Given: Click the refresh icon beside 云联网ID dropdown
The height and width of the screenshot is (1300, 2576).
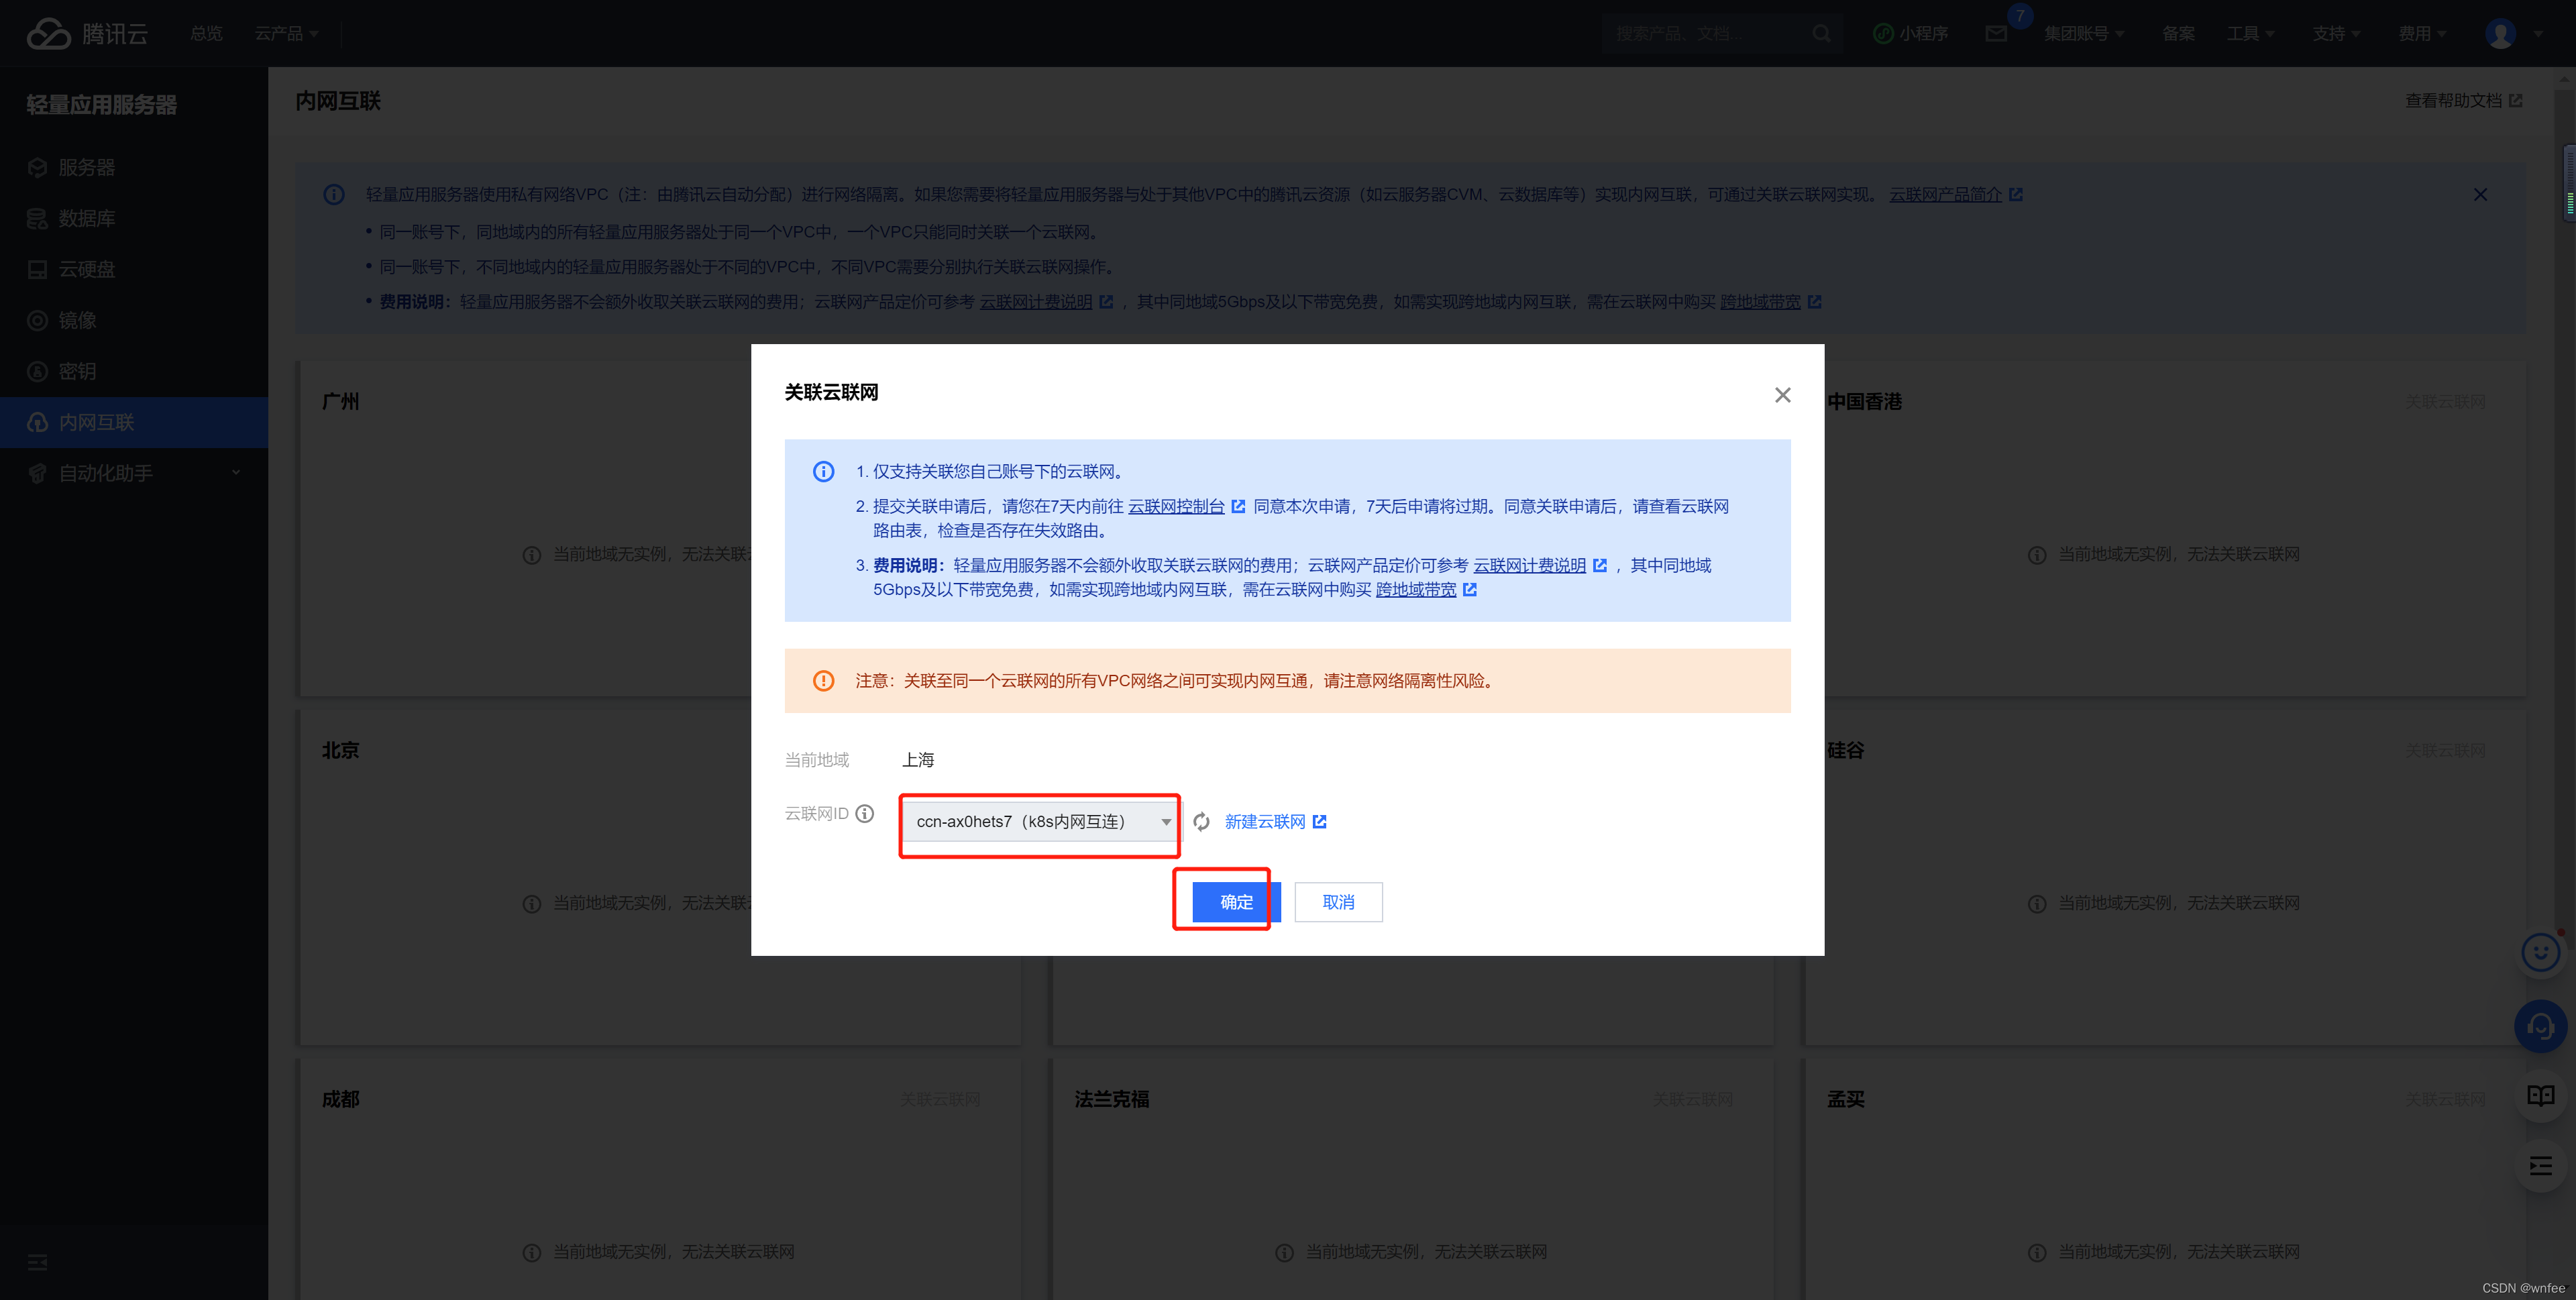Looking at the screenshot, I should [x=1201, y=821].
